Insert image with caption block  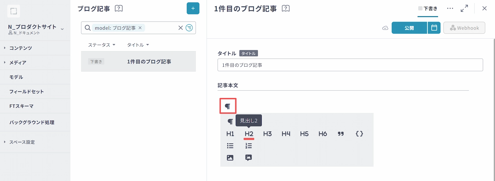pos(248,158)
